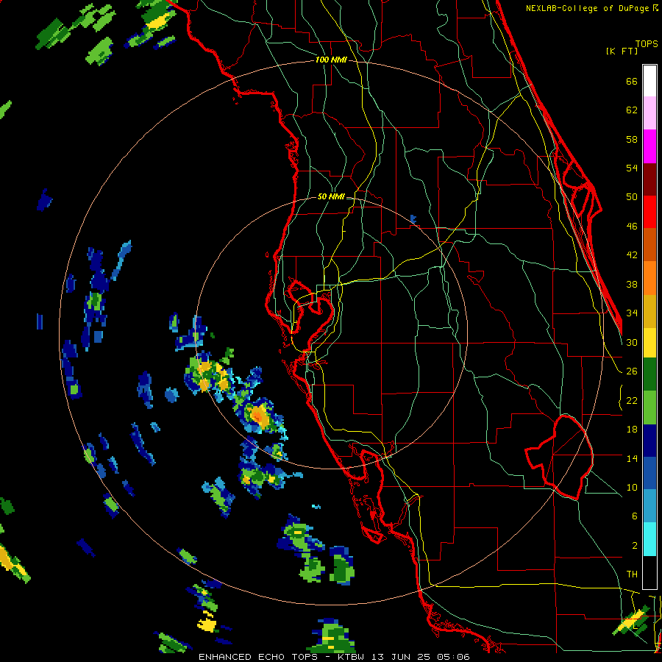
Task: Pick the light green legend swatch
Action: pyautogui.click(x=649, y=407)
